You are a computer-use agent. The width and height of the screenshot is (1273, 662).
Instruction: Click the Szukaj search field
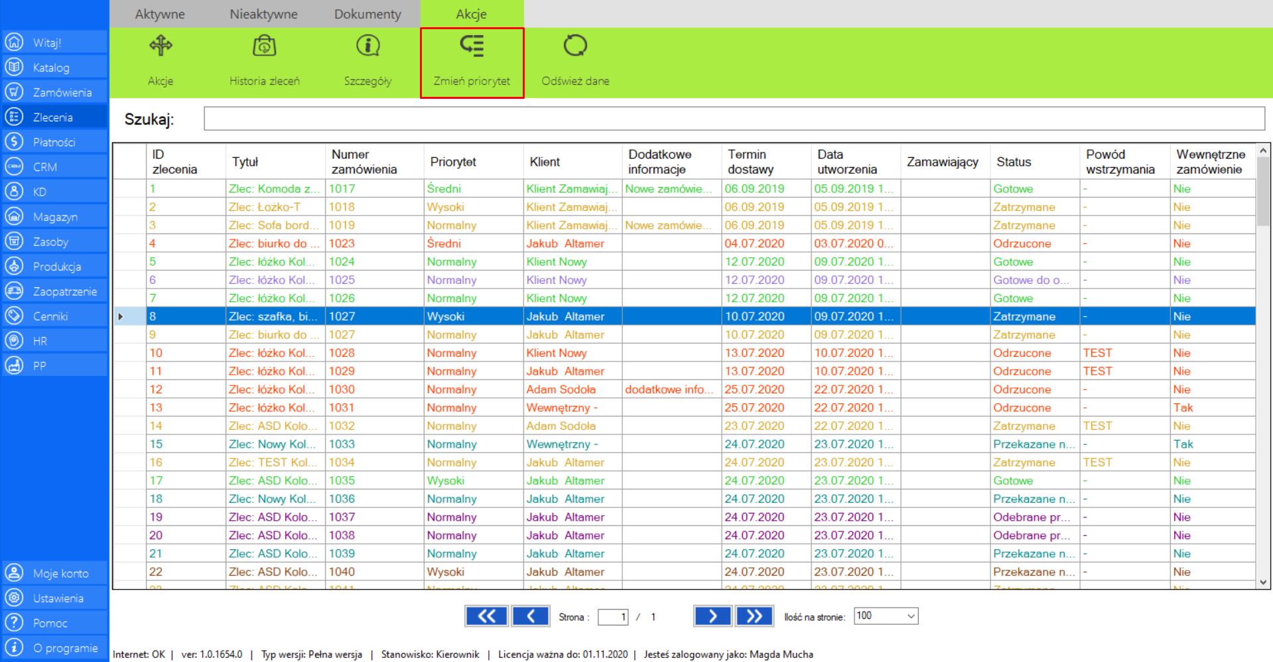[733, 119]
